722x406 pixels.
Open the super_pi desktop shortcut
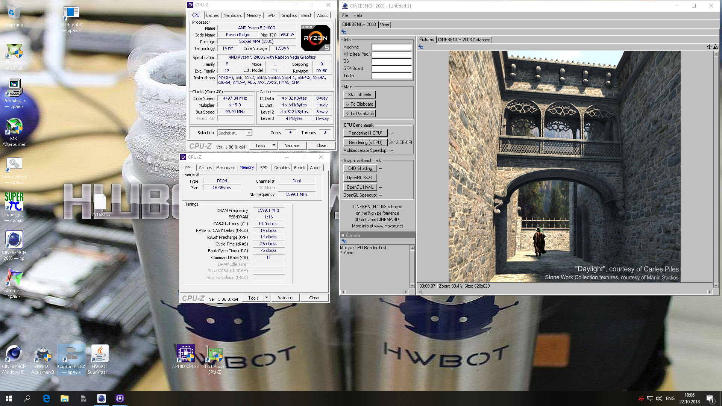pos(14,208)
